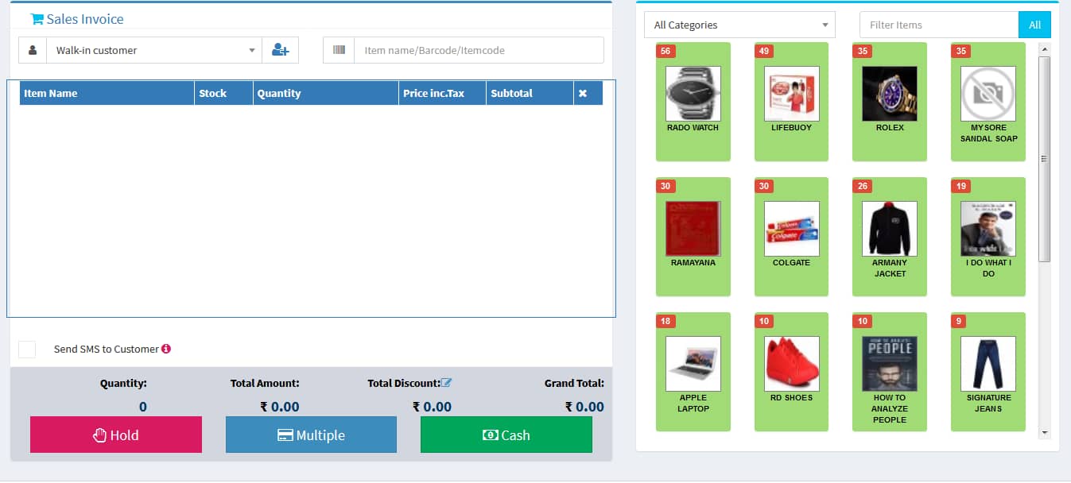
Task: Click the Sales Invoice heading
Action: [85, 19]
